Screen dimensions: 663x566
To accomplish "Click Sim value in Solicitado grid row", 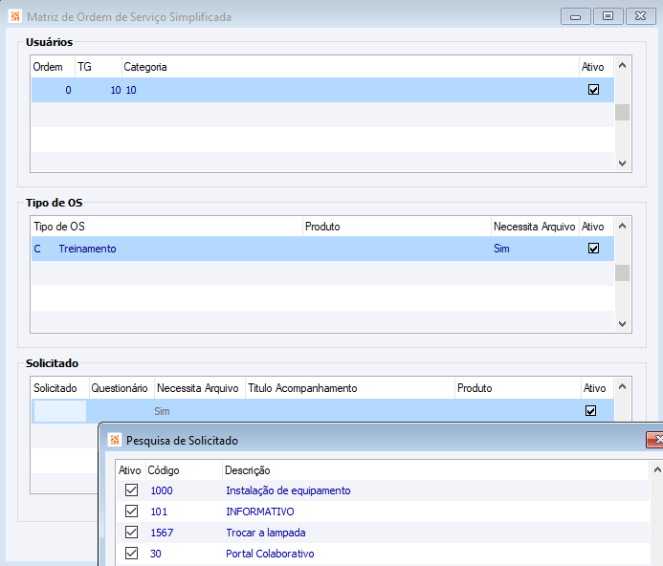I will click(162, 411).
